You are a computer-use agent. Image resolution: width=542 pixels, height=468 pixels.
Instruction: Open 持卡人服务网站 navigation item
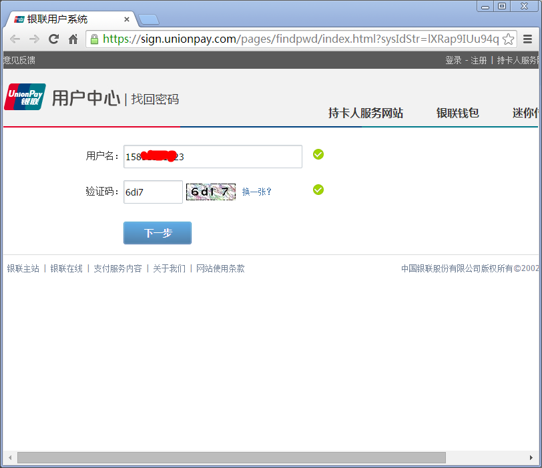point(366,113)
